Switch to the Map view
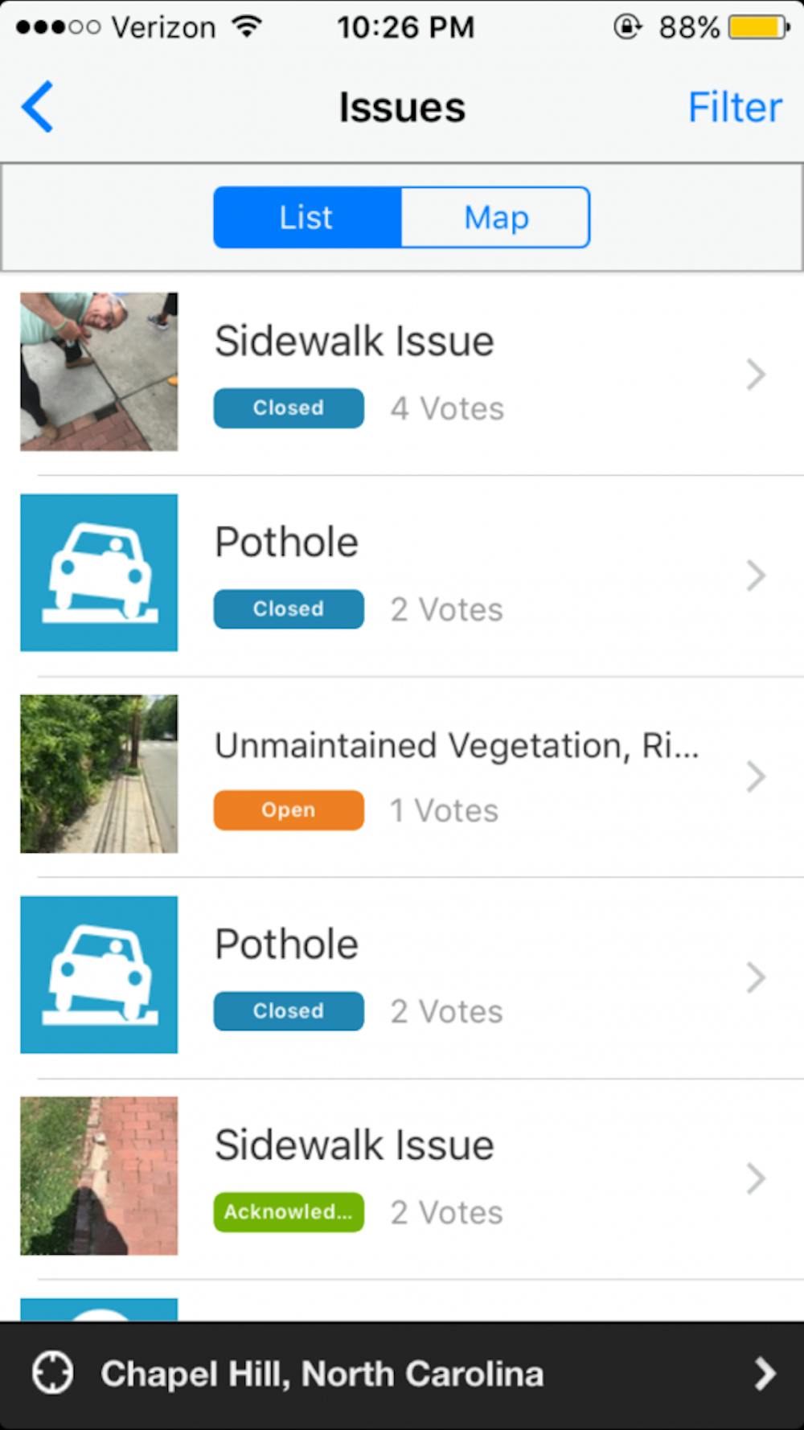 click(495, 217)
